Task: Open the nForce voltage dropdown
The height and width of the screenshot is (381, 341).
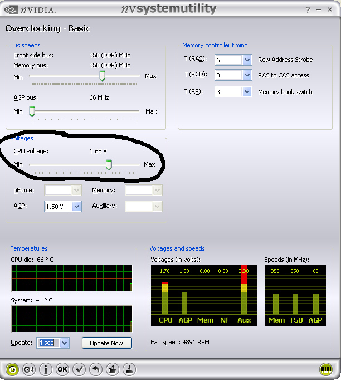Action: tap(76, 190)
